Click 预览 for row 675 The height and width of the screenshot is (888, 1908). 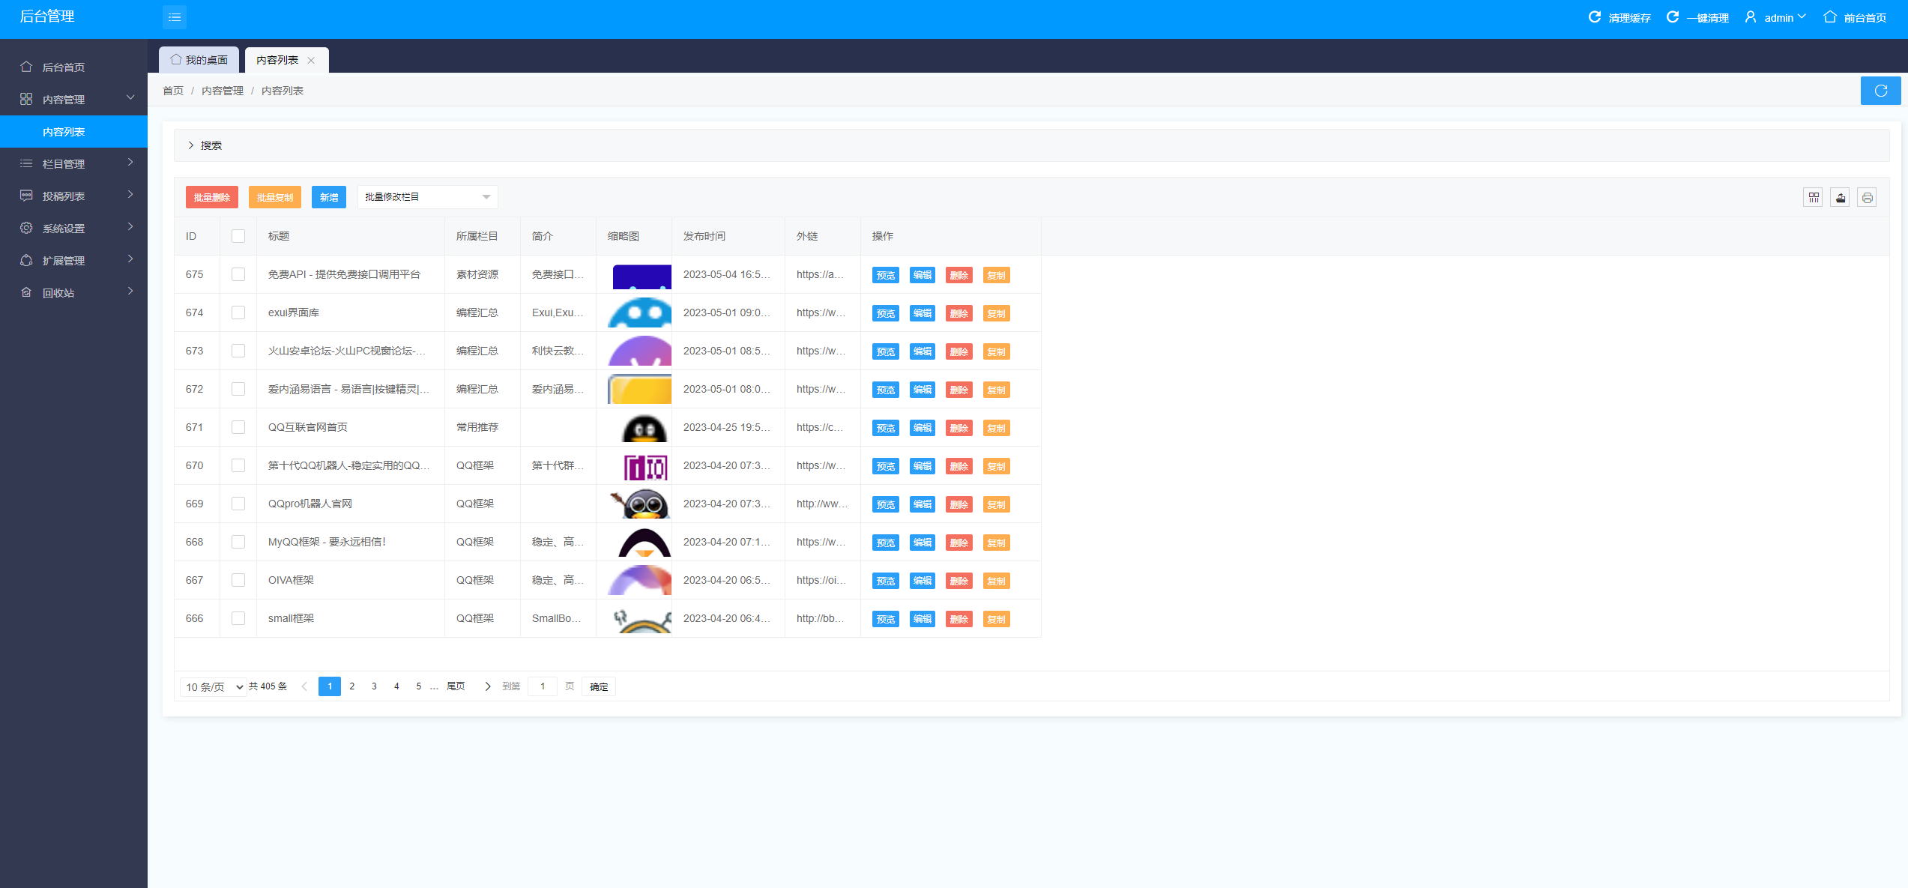click(x=886, y=275)
